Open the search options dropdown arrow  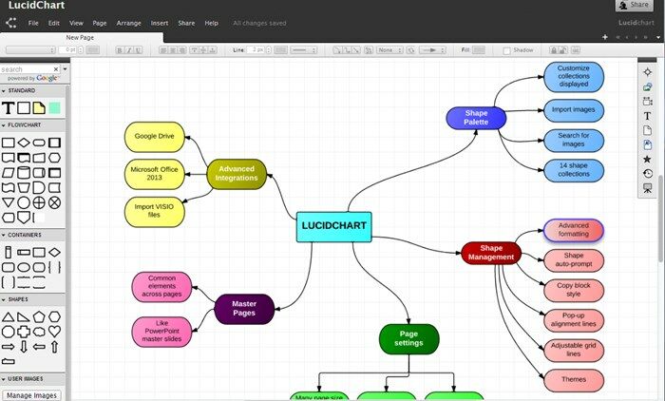(65, 68)
